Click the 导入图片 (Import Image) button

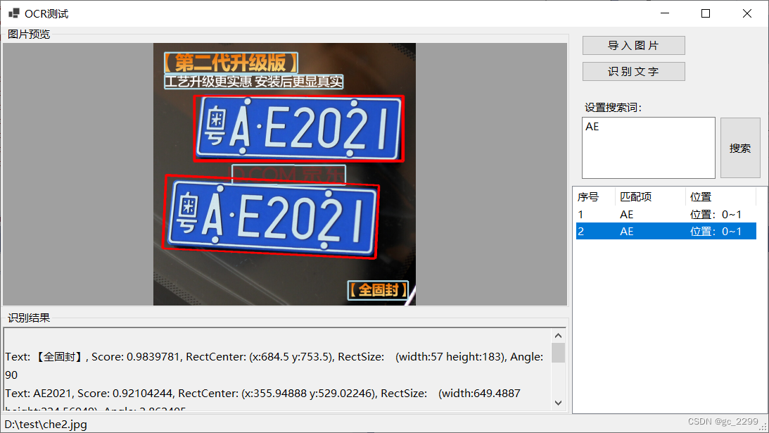(x=633, y=45)
